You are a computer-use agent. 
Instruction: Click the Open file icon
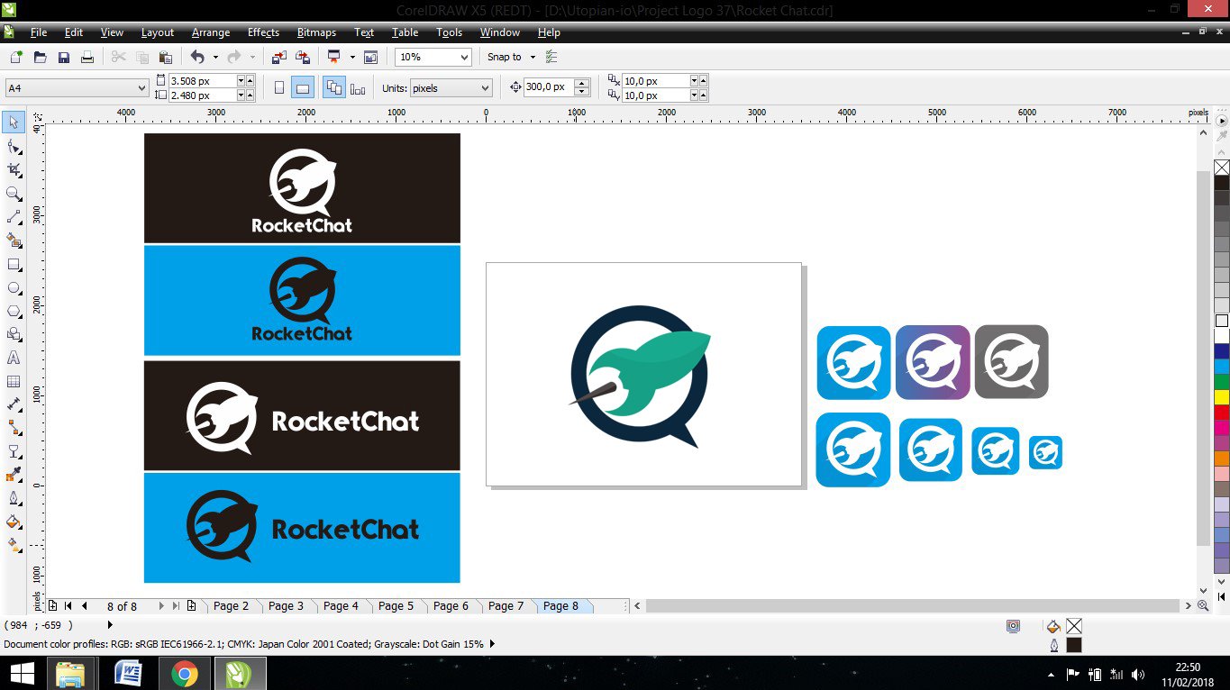(x=40, y=57)
